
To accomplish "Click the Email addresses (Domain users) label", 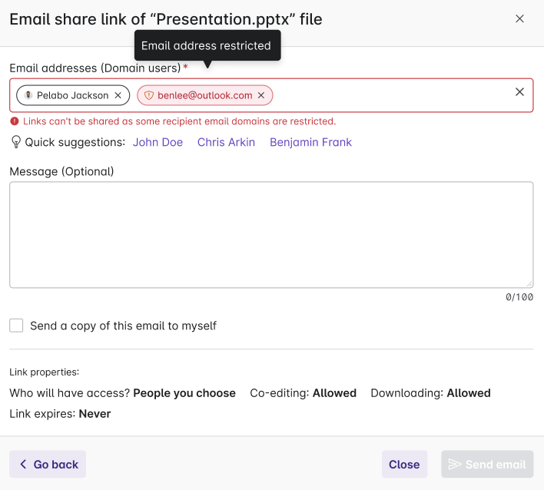I will (x=95, y=68).
